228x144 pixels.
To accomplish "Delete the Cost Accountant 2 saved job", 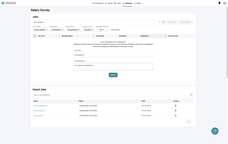I will (x=176, y=106).
